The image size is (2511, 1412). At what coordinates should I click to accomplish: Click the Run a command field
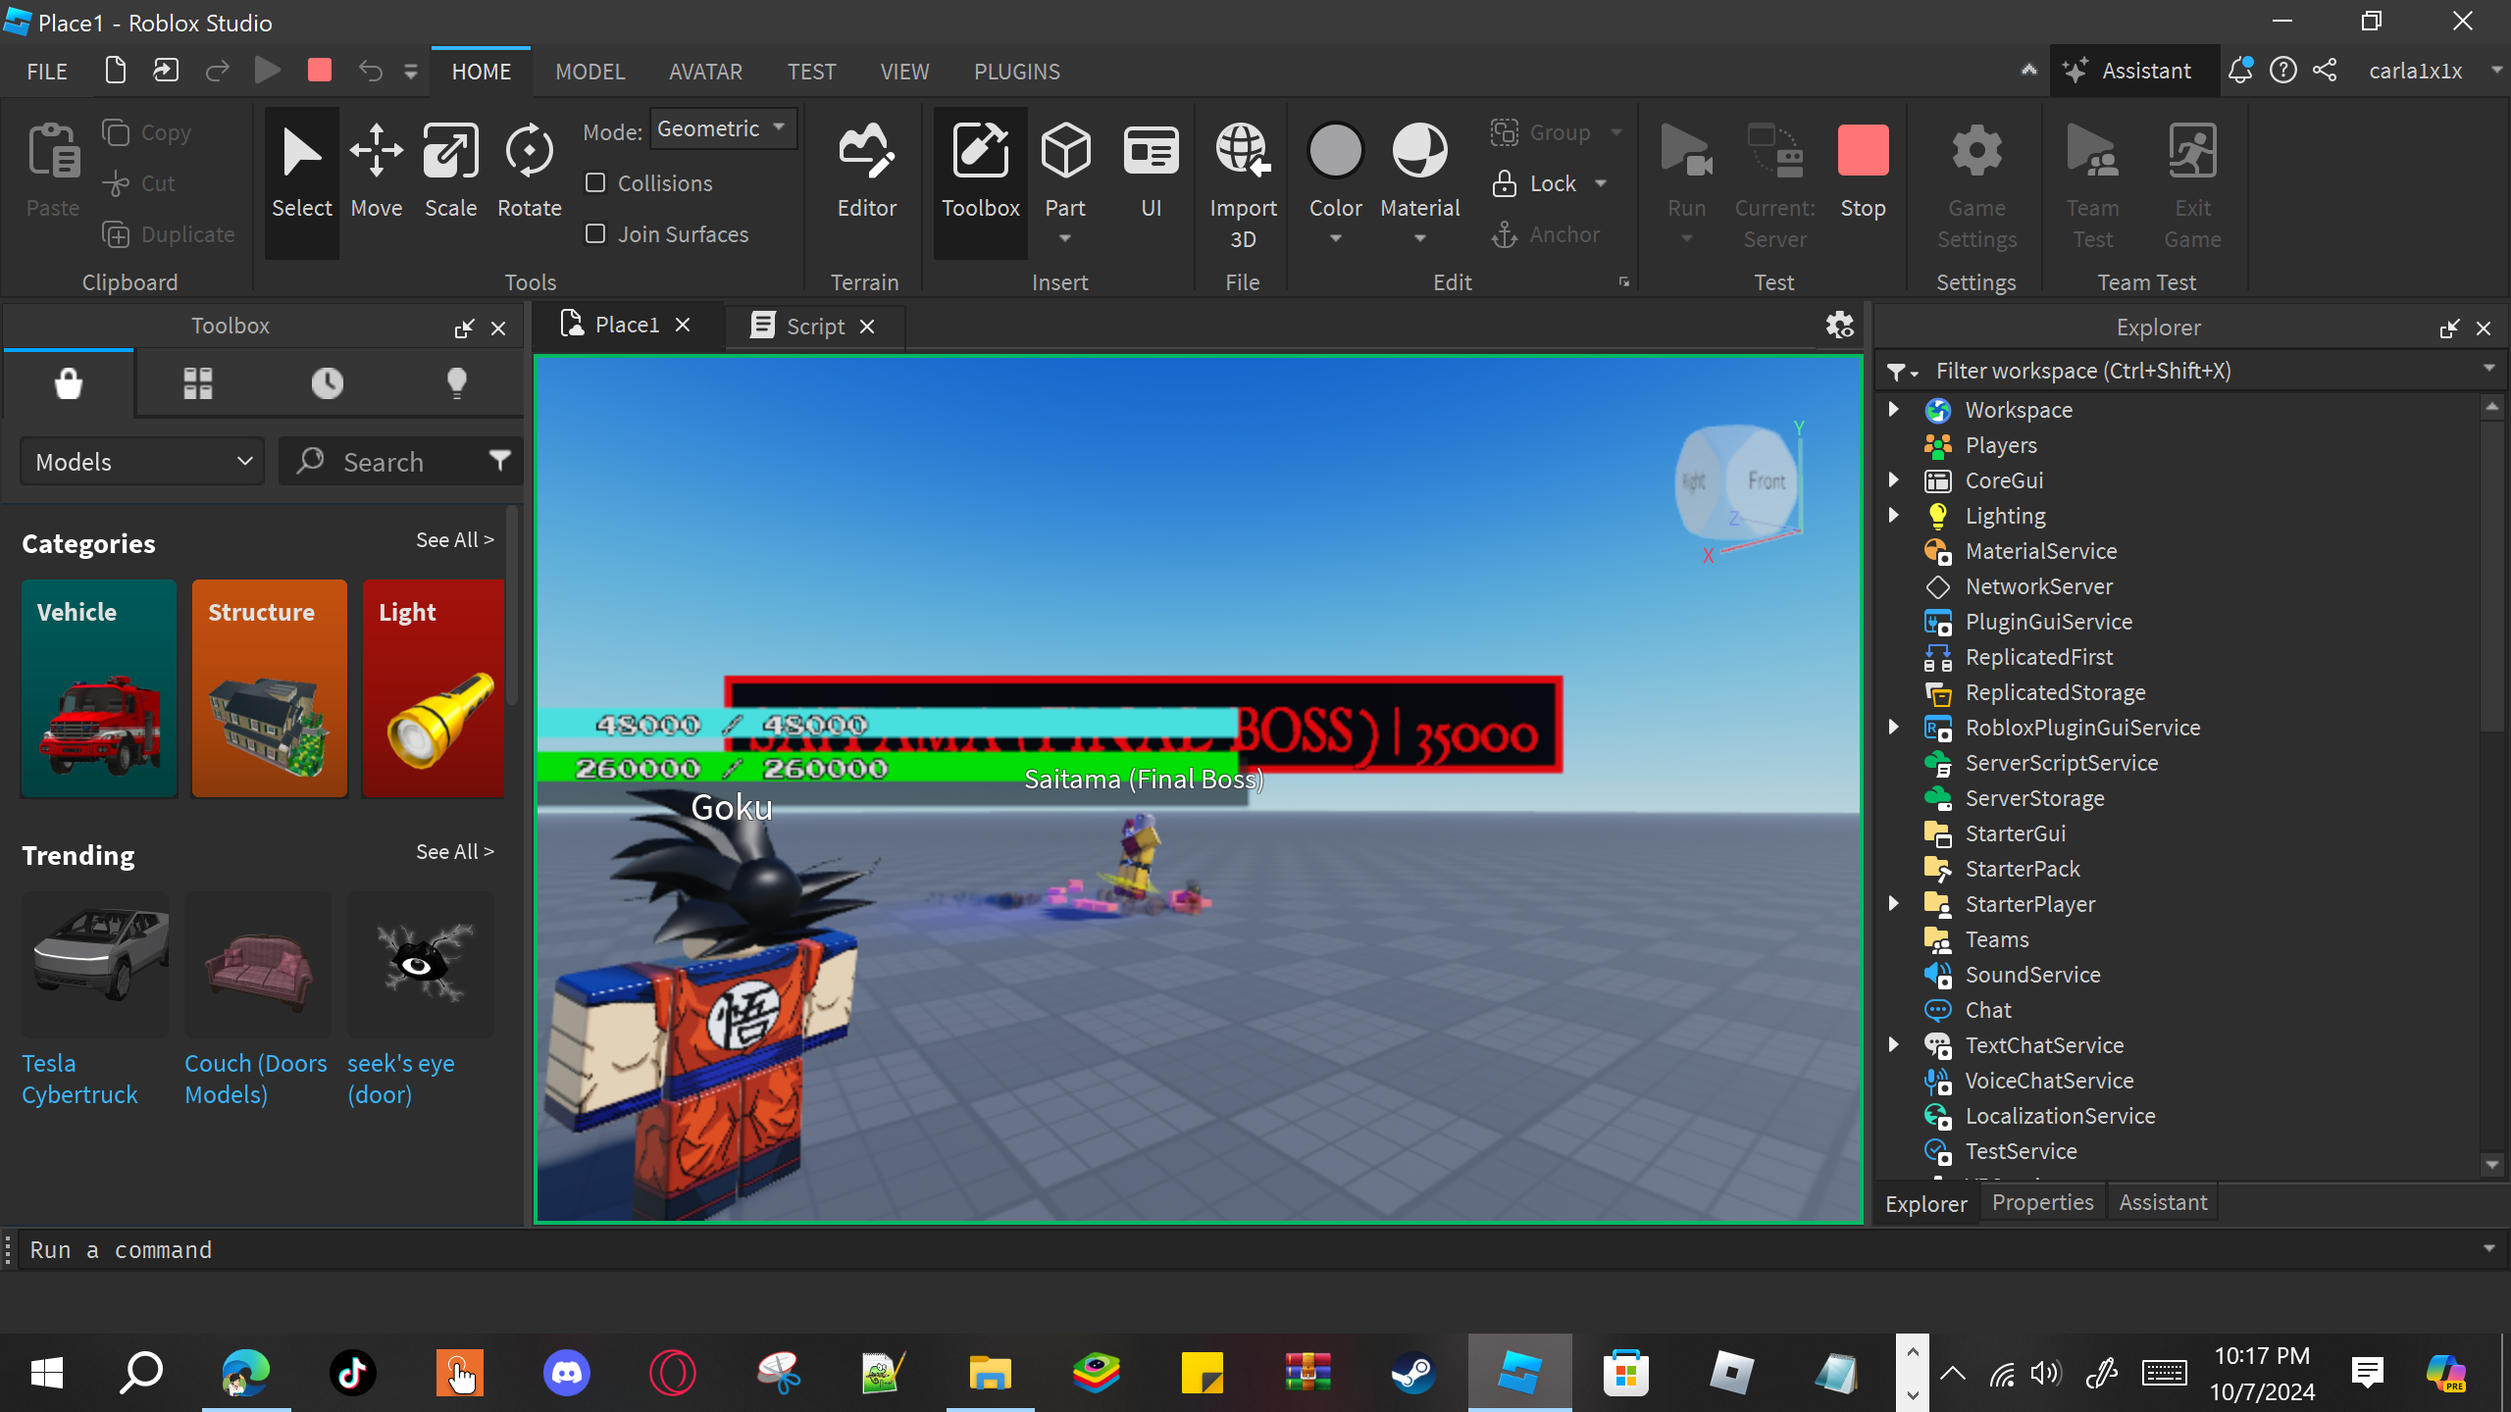(x=1246, y=1250)
